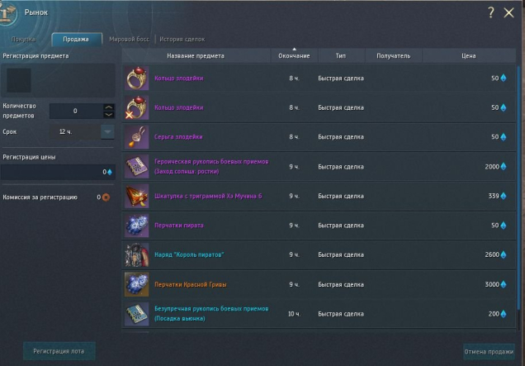Focus the Регистрация цены price field
Image resolution: width=525 pixels, height=366 pixels.
(58, 172)
